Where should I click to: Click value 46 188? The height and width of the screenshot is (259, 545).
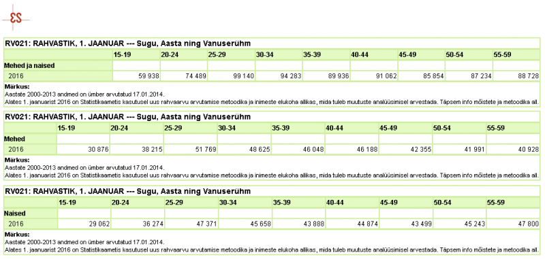click(367, 150)
